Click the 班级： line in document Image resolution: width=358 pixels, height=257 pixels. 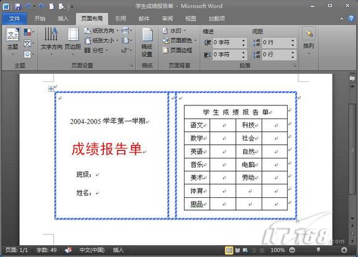tap(85, 174)
